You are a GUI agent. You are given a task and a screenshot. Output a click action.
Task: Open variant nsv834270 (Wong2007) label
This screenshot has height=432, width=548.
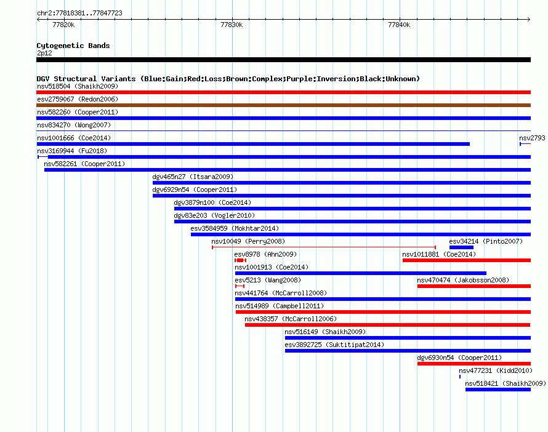74,125
